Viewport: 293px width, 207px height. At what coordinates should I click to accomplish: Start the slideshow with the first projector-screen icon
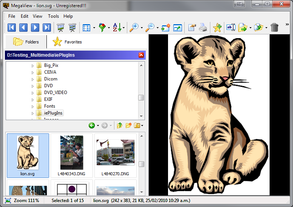tap(60, 28)
